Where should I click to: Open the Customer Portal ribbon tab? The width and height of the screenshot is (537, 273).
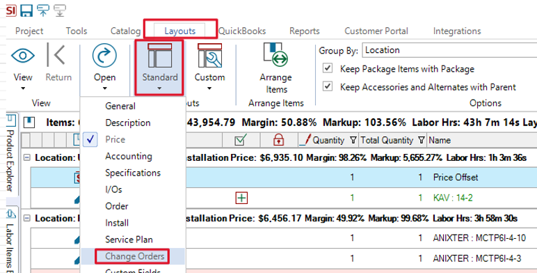pos(376,31)
